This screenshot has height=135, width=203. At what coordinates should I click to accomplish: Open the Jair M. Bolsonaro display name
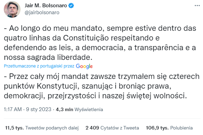point(46,6)
